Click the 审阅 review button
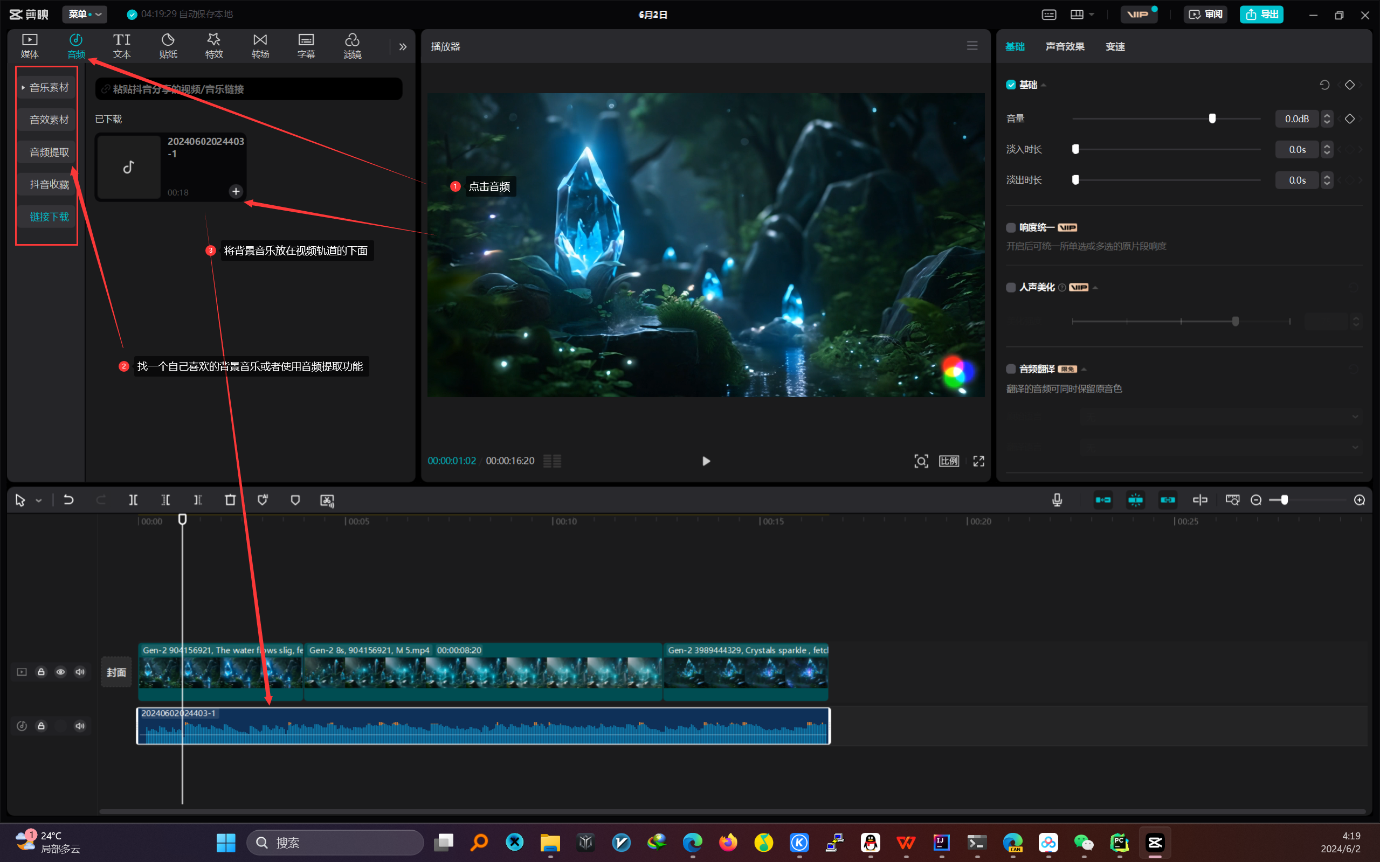 tap(1205, 14)
